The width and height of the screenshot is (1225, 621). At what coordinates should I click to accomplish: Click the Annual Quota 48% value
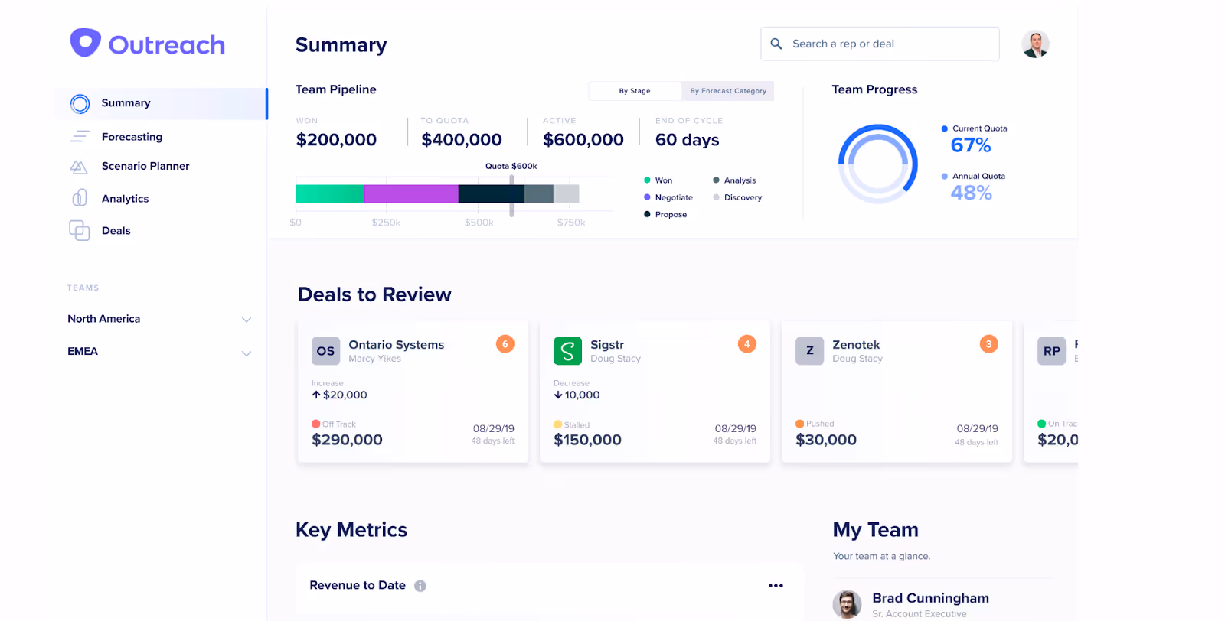click(971, 193)
